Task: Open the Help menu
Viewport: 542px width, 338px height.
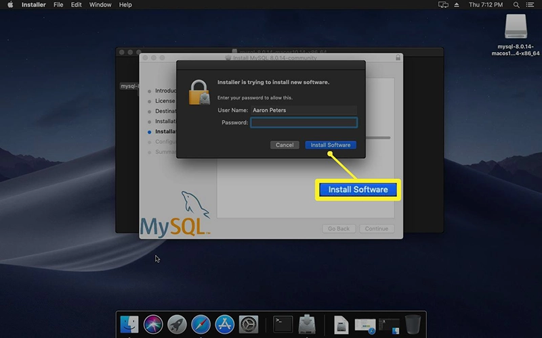Action: pyautogui.click(x=125, y=5)
